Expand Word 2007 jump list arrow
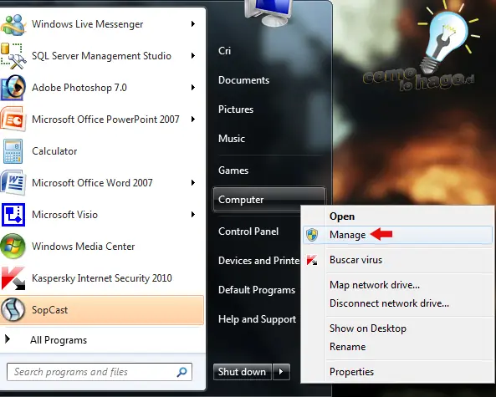This screenshot has height=397, width=496. pyautogui.click(x=193, y=183)
